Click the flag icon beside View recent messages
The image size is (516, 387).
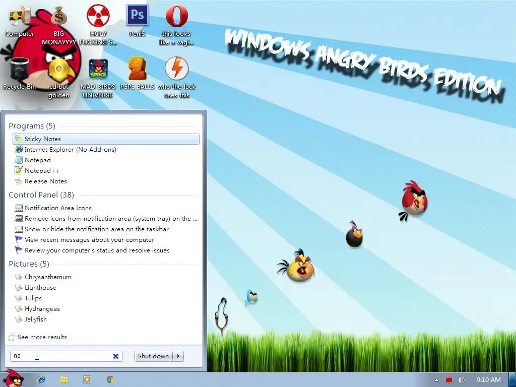click(19, 239)
